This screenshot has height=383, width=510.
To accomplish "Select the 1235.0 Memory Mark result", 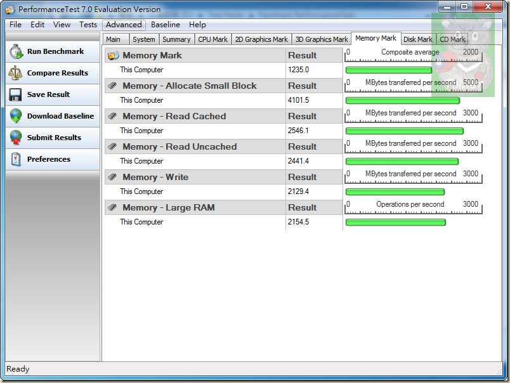I will (298, 70).
